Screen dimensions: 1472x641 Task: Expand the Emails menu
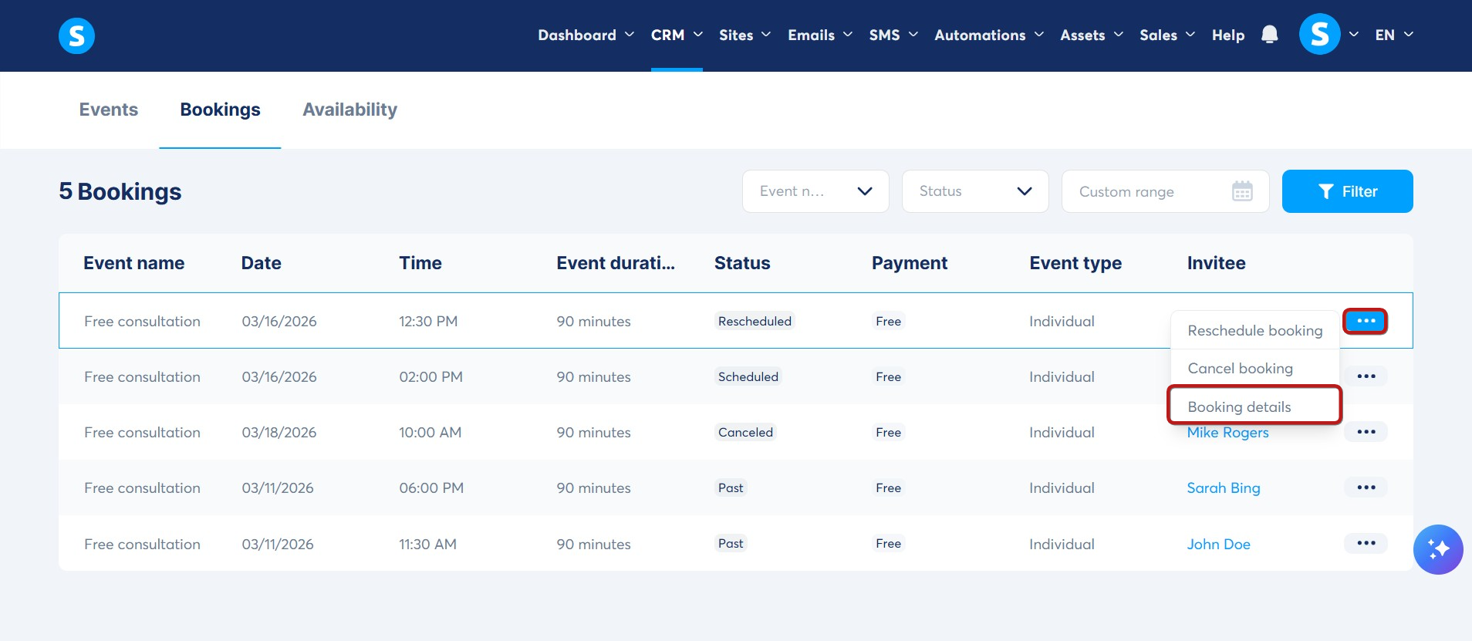pos(820,35)
